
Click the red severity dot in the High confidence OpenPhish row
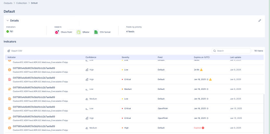coord(122,118)
